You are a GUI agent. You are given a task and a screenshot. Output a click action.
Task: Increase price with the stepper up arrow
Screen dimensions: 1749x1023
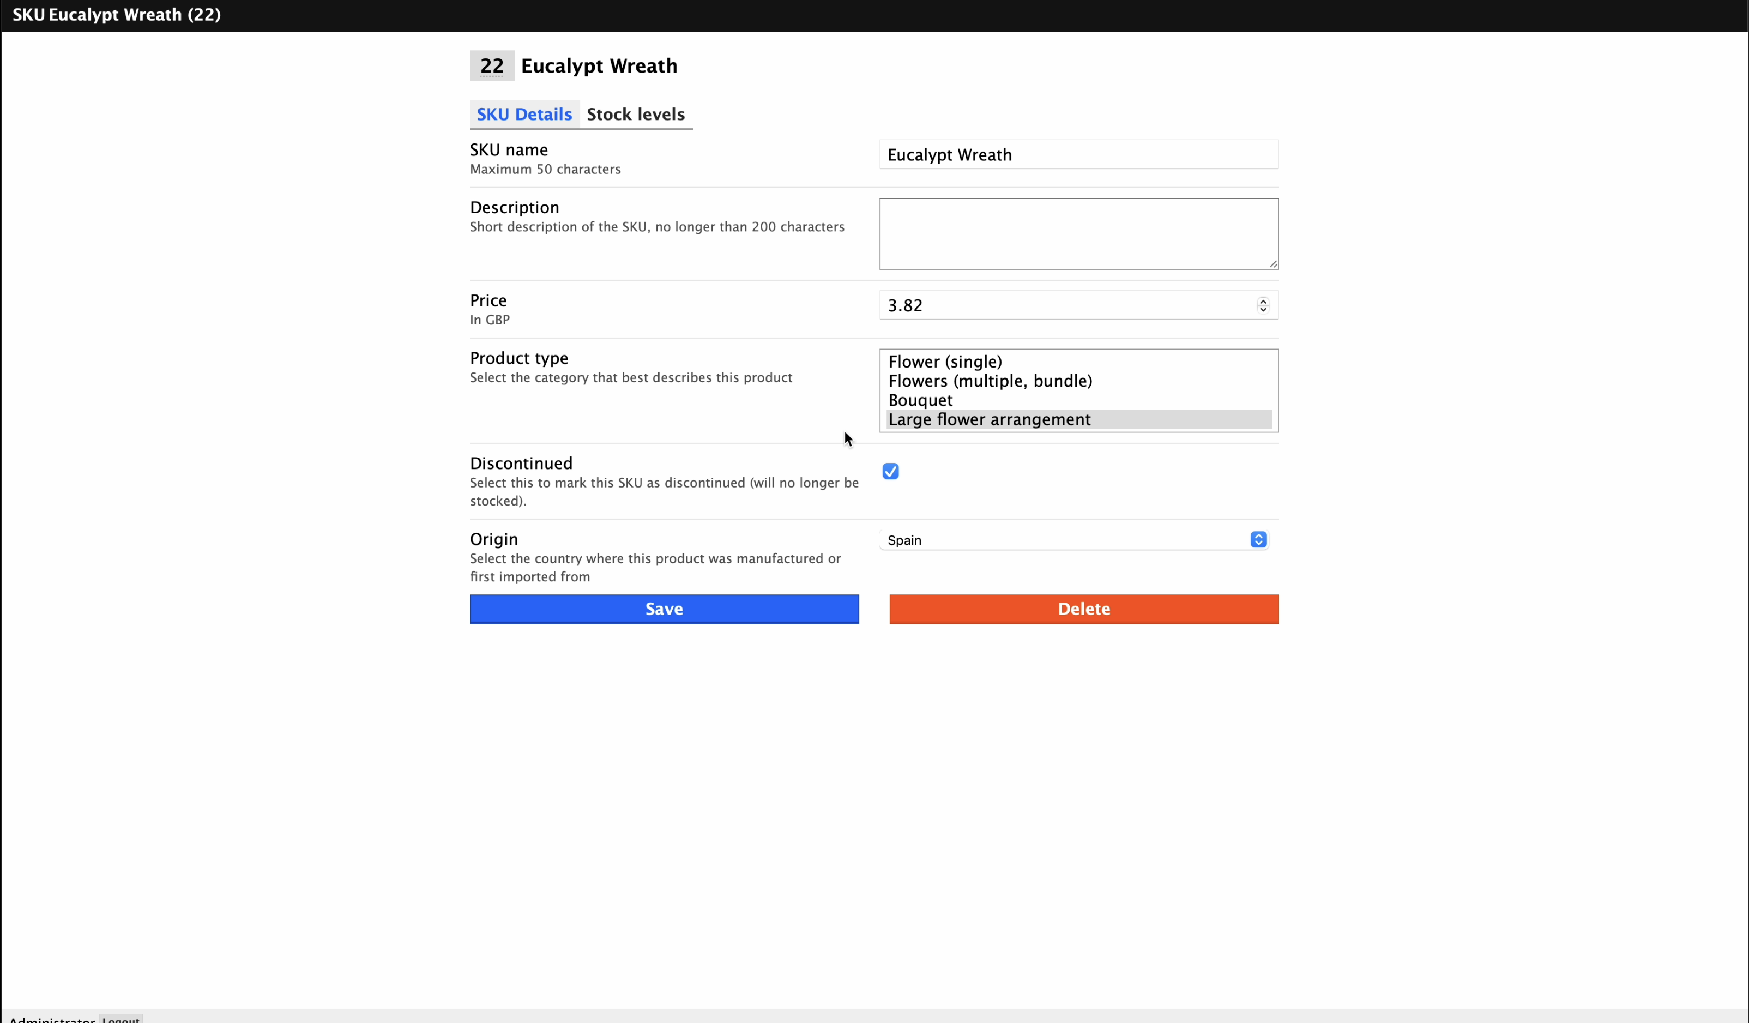[1263, 301]
